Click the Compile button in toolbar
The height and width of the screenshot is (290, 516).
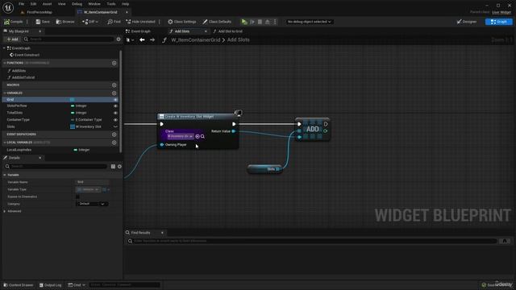coord(14,22)
